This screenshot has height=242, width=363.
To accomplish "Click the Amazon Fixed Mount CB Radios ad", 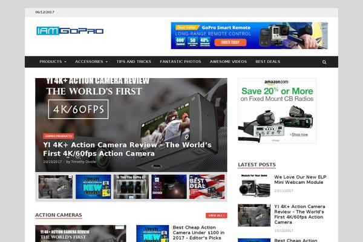I will pyautogui.click(x=277, y=111).
